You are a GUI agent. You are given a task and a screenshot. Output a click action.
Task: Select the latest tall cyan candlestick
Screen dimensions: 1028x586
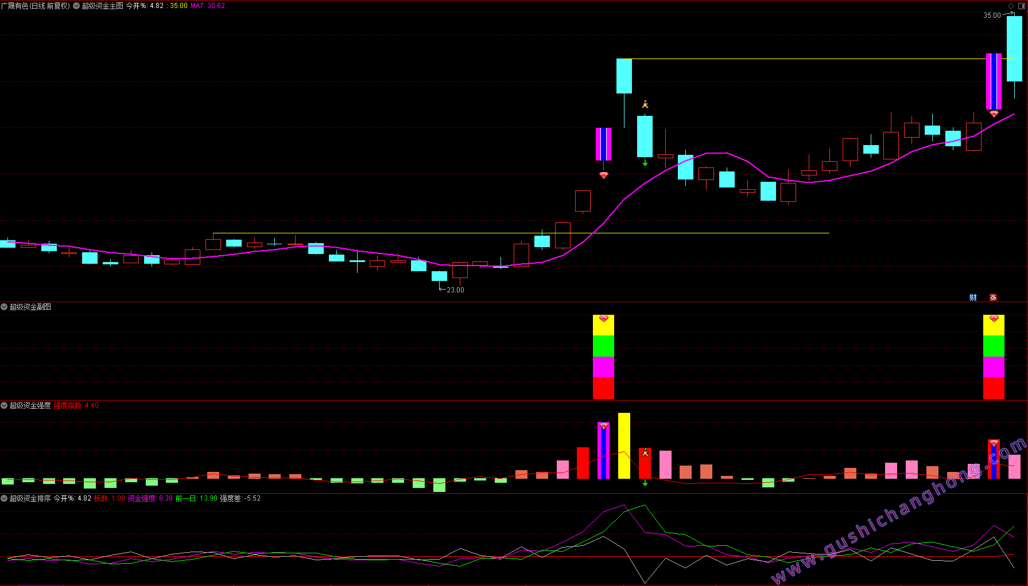click(x=1014, y=49)
